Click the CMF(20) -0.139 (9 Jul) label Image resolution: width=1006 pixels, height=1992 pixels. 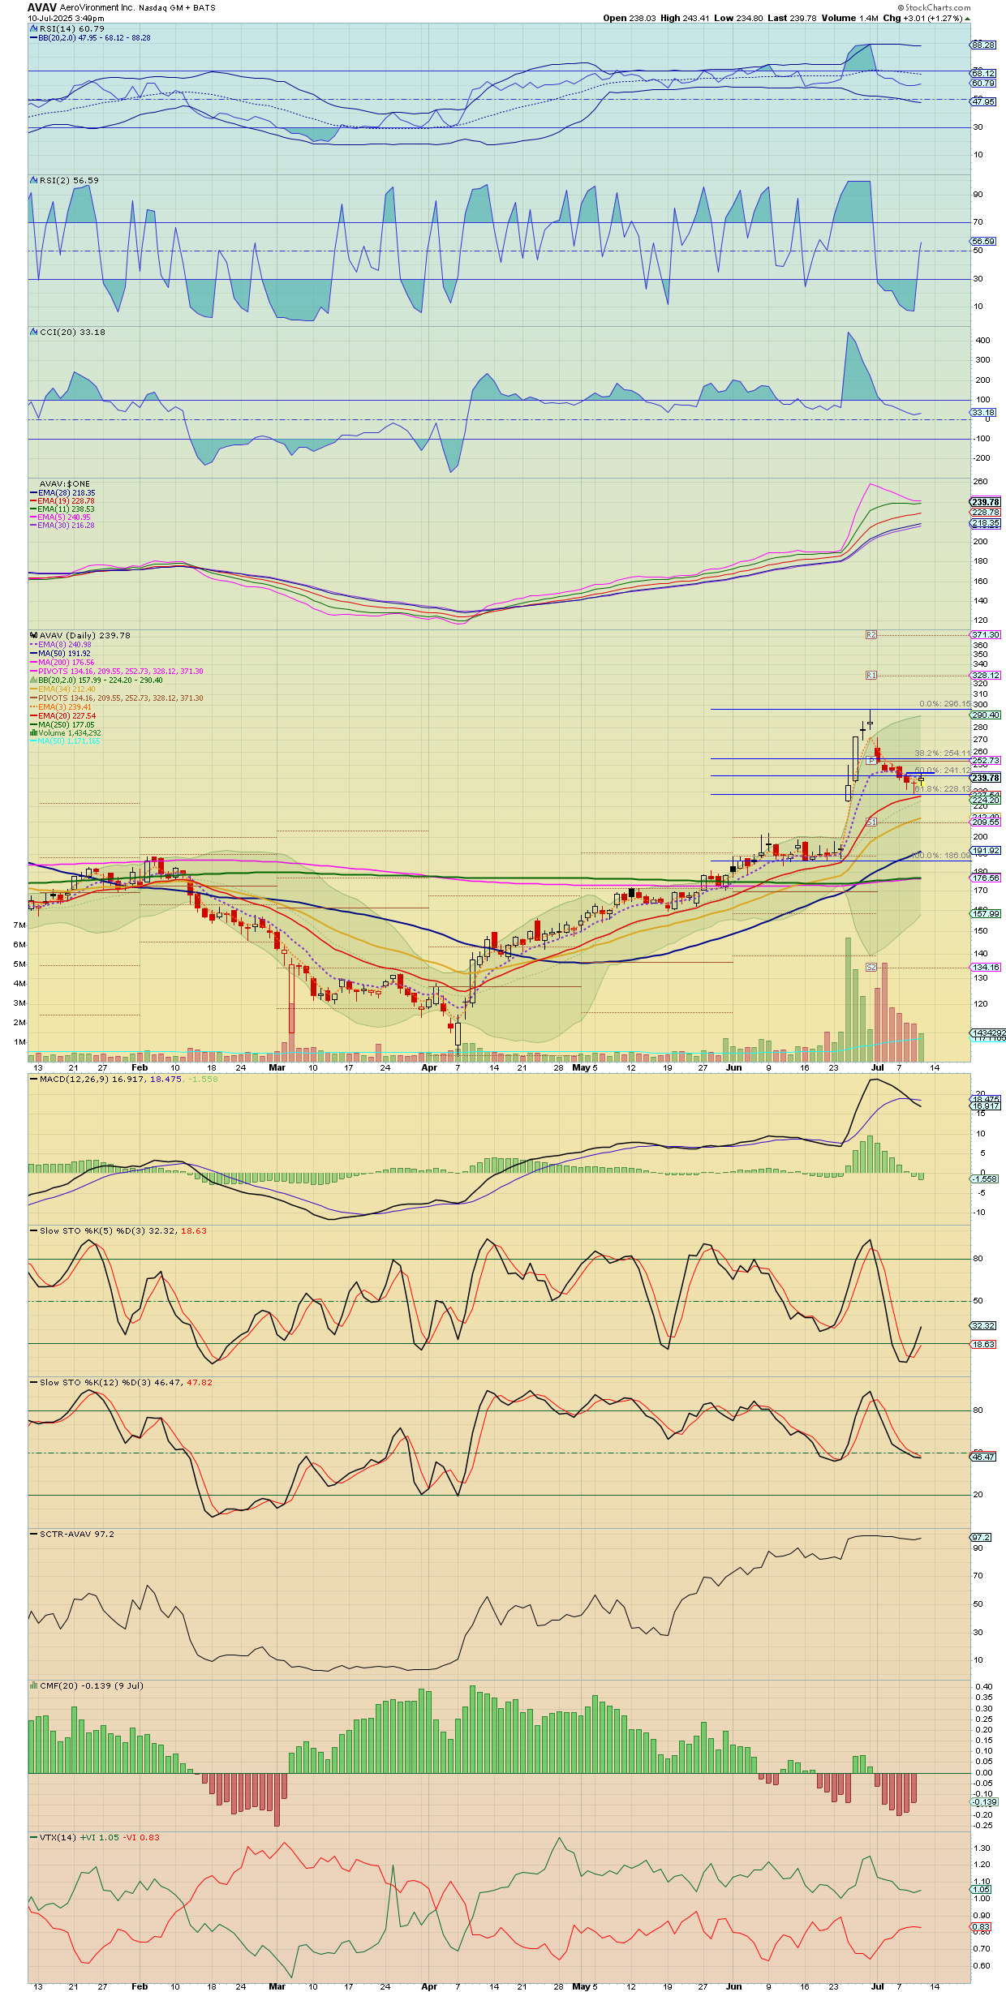click(x=92, y=1685)
